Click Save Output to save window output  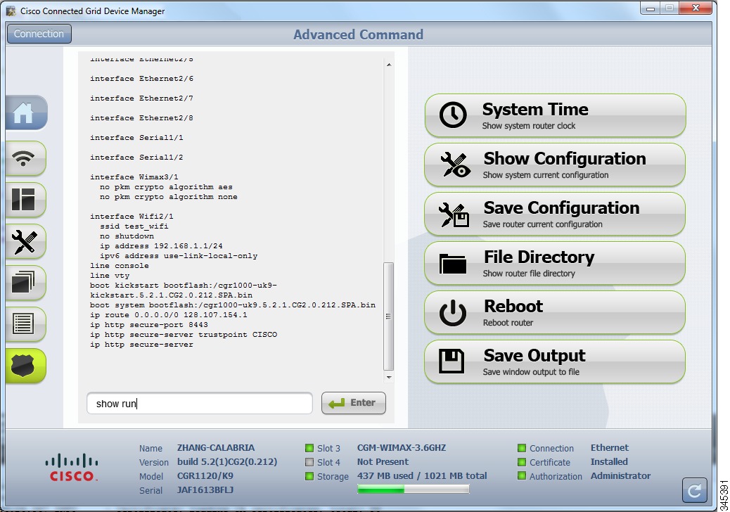[x=554, y=361]
